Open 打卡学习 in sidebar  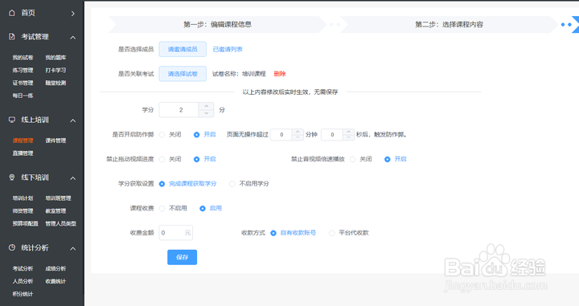pos(55,70)
